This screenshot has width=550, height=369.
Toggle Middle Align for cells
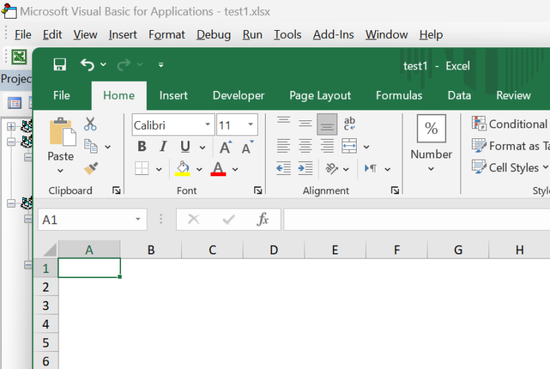tap(305, 124)
